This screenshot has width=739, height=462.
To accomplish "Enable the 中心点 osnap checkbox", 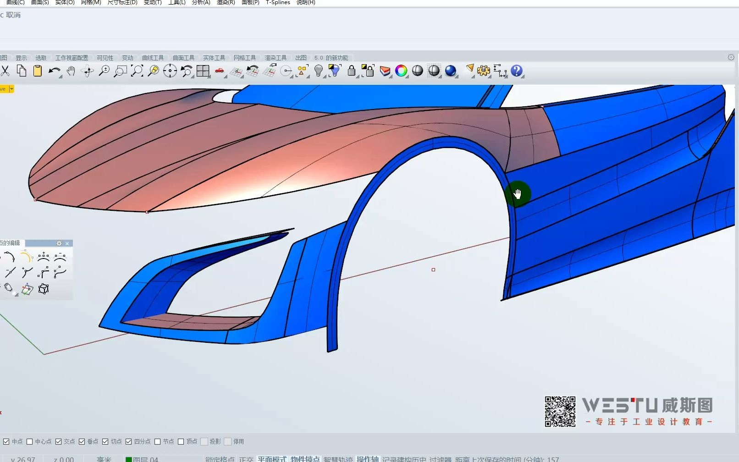I will click(30, 441).
